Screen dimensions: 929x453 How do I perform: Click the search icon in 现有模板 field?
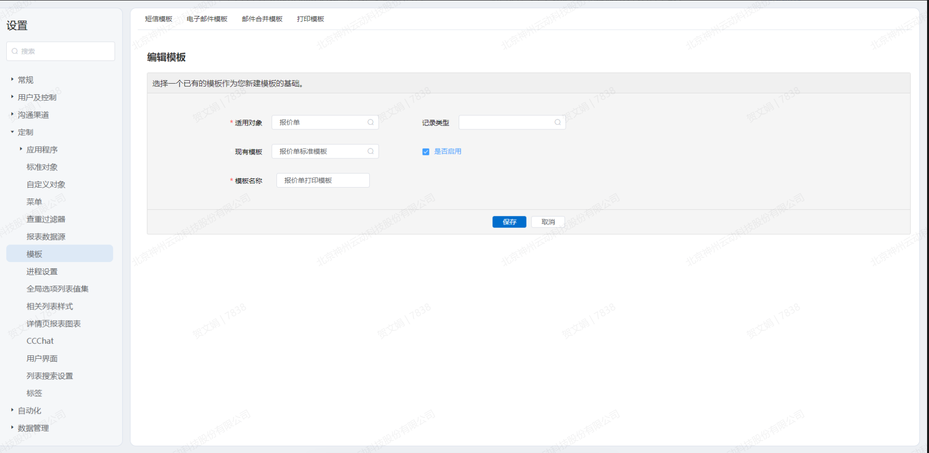pyautogui.click(x=370, y=151)
